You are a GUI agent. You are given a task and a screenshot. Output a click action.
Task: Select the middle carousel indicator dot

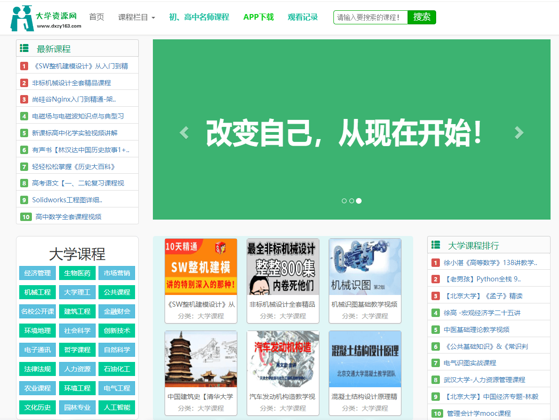click(x=352, y=200)
